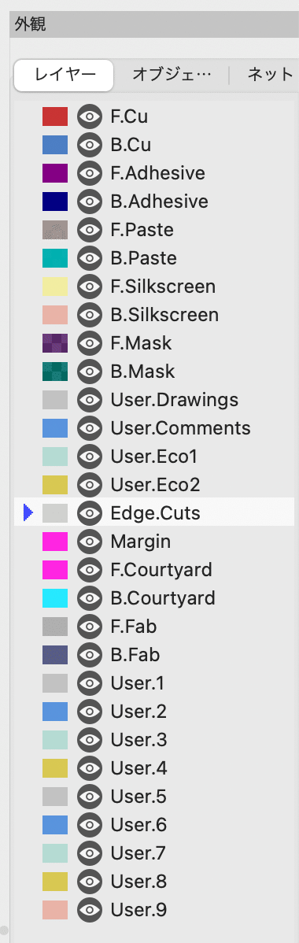Open the ネット tab

269,76
